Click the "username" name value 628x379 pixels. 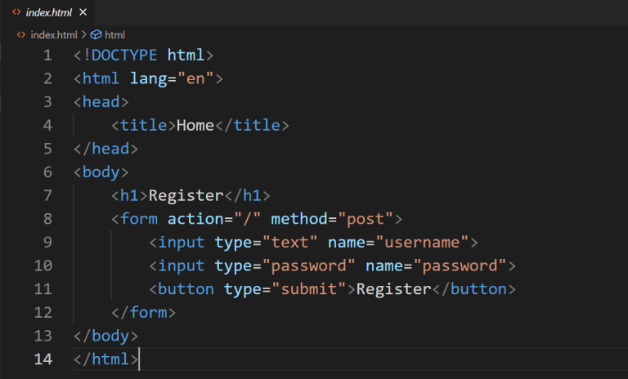[x=422, y=243]
